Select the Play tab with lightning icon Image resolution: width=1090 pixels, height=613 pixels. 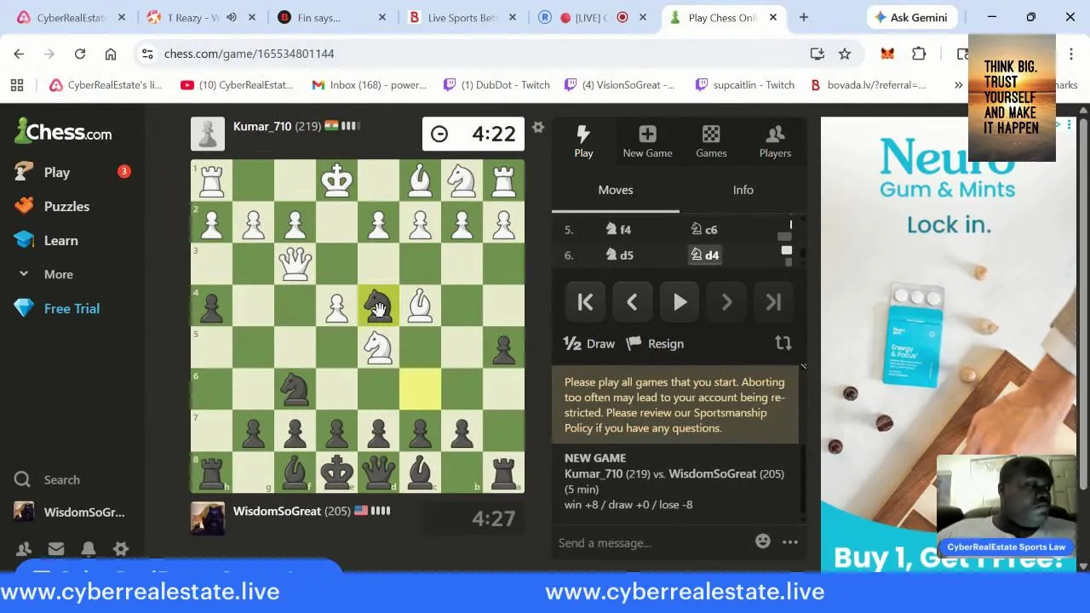pos(583,141)
